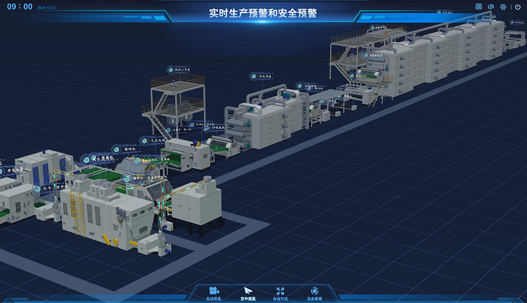The image size is (527, 303).
Task: Click the marker above the tall scaffold tower
Action: point(174,69)
